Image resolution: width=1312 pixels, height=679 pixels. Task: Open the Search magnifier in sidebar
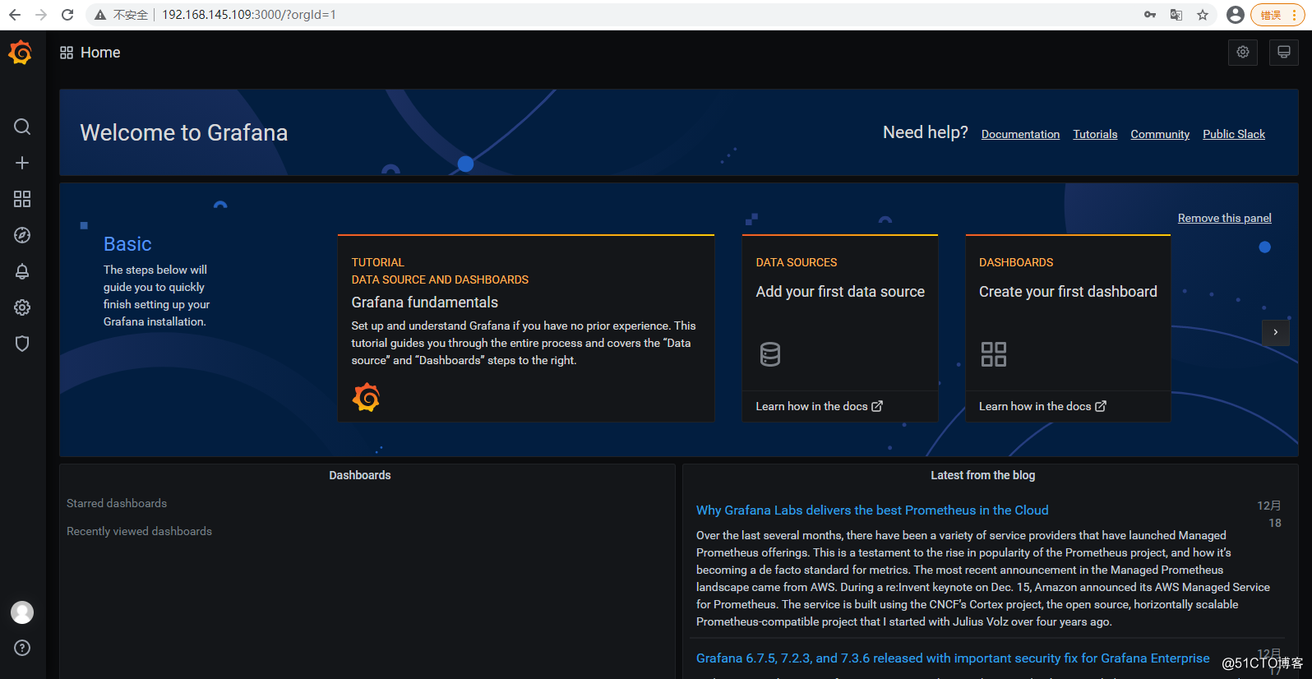[22, 127]
